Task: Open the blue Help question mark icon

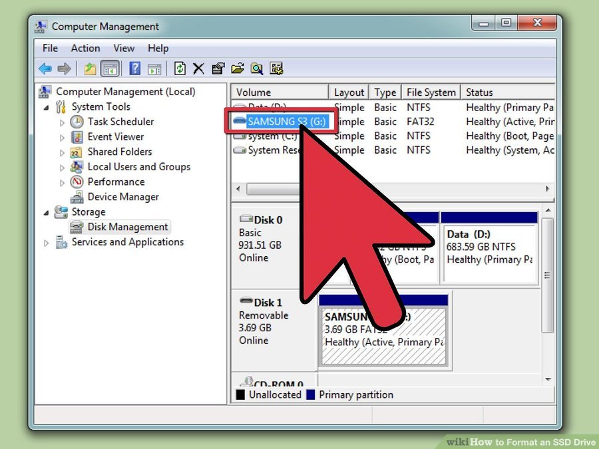Action: (x=135, y=69)
